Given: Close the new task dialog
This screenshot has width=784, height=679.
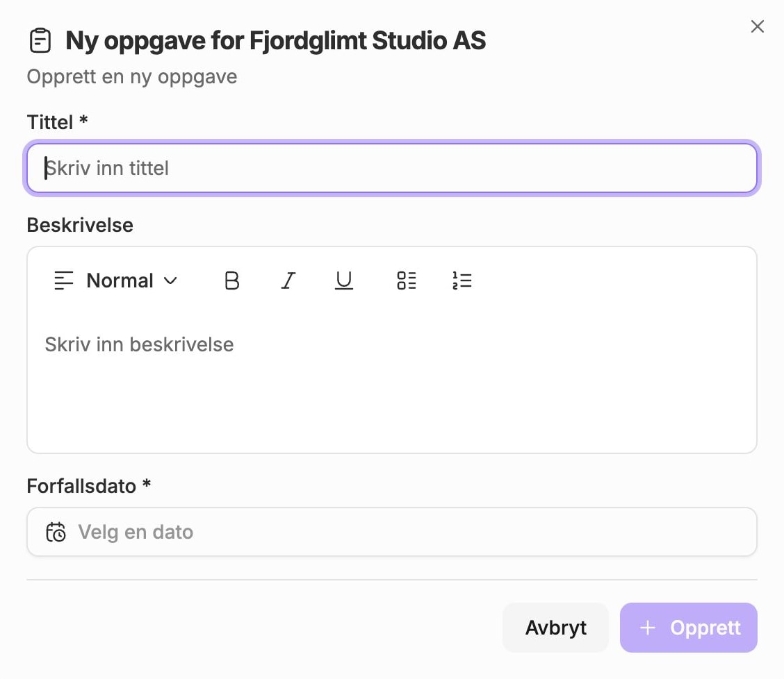Looking at the screenshot, I should point(758,26).
